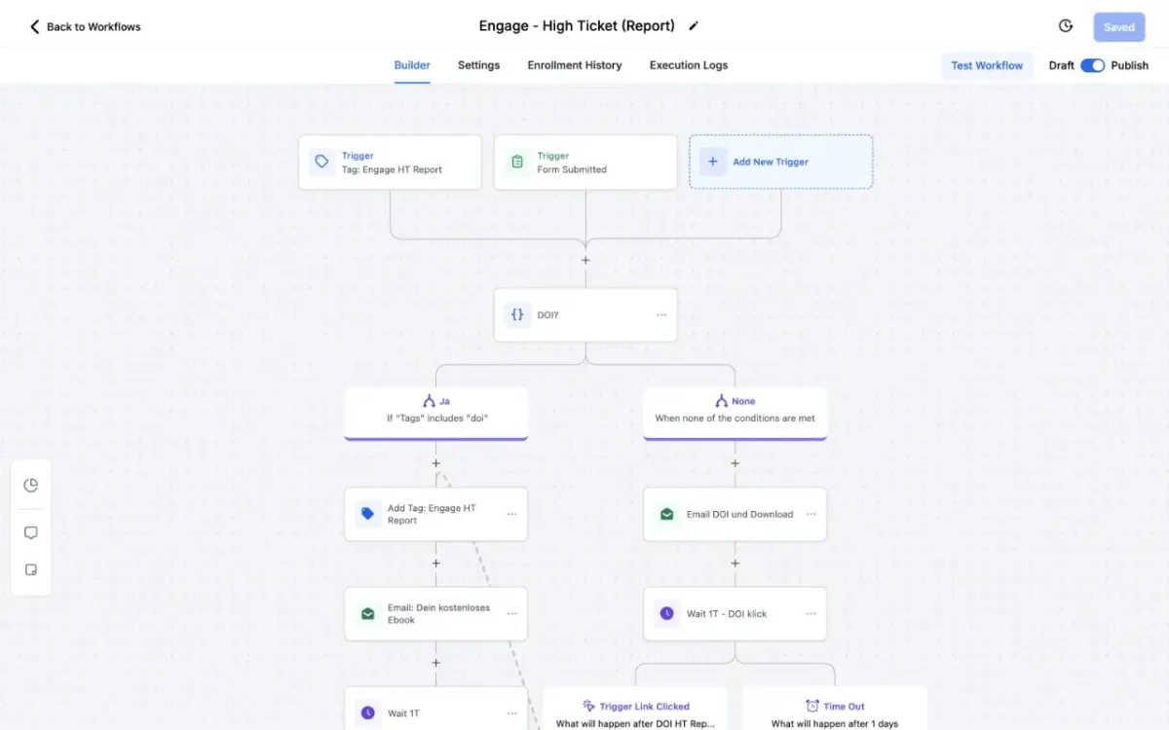Click the envelope icon on Email DOI und Download

(x=666, y=514)
